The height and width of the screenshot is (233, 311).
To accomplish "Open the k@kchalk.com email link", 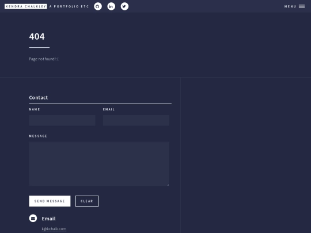I will click(x=54, y=229).
